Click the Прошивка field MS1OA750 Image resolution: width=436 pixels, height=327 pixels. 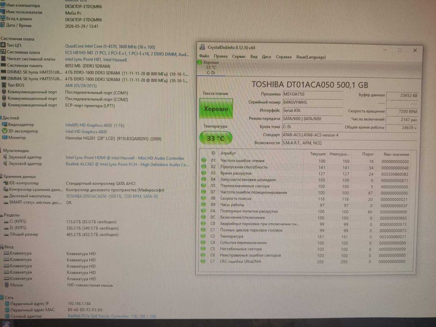313,94
